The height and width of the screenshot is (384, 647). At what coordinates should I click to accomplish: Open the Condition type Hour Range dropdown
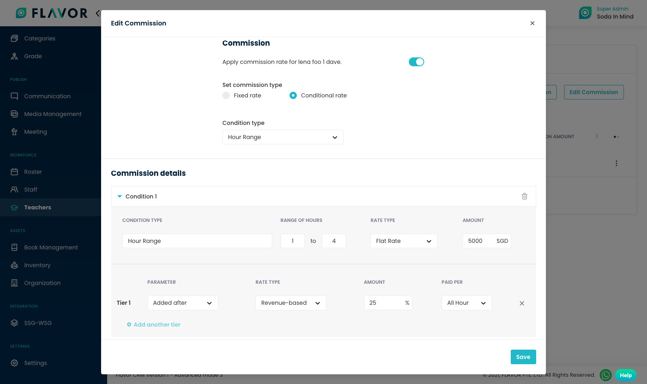283,137
